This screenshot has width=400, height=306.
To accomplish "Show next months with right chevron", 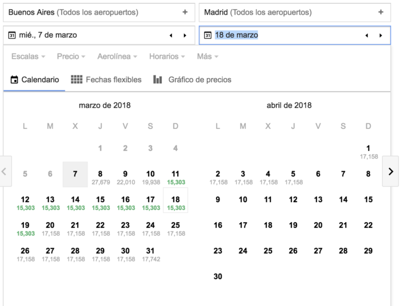I will pyautogui.click(x=390, y=171).
